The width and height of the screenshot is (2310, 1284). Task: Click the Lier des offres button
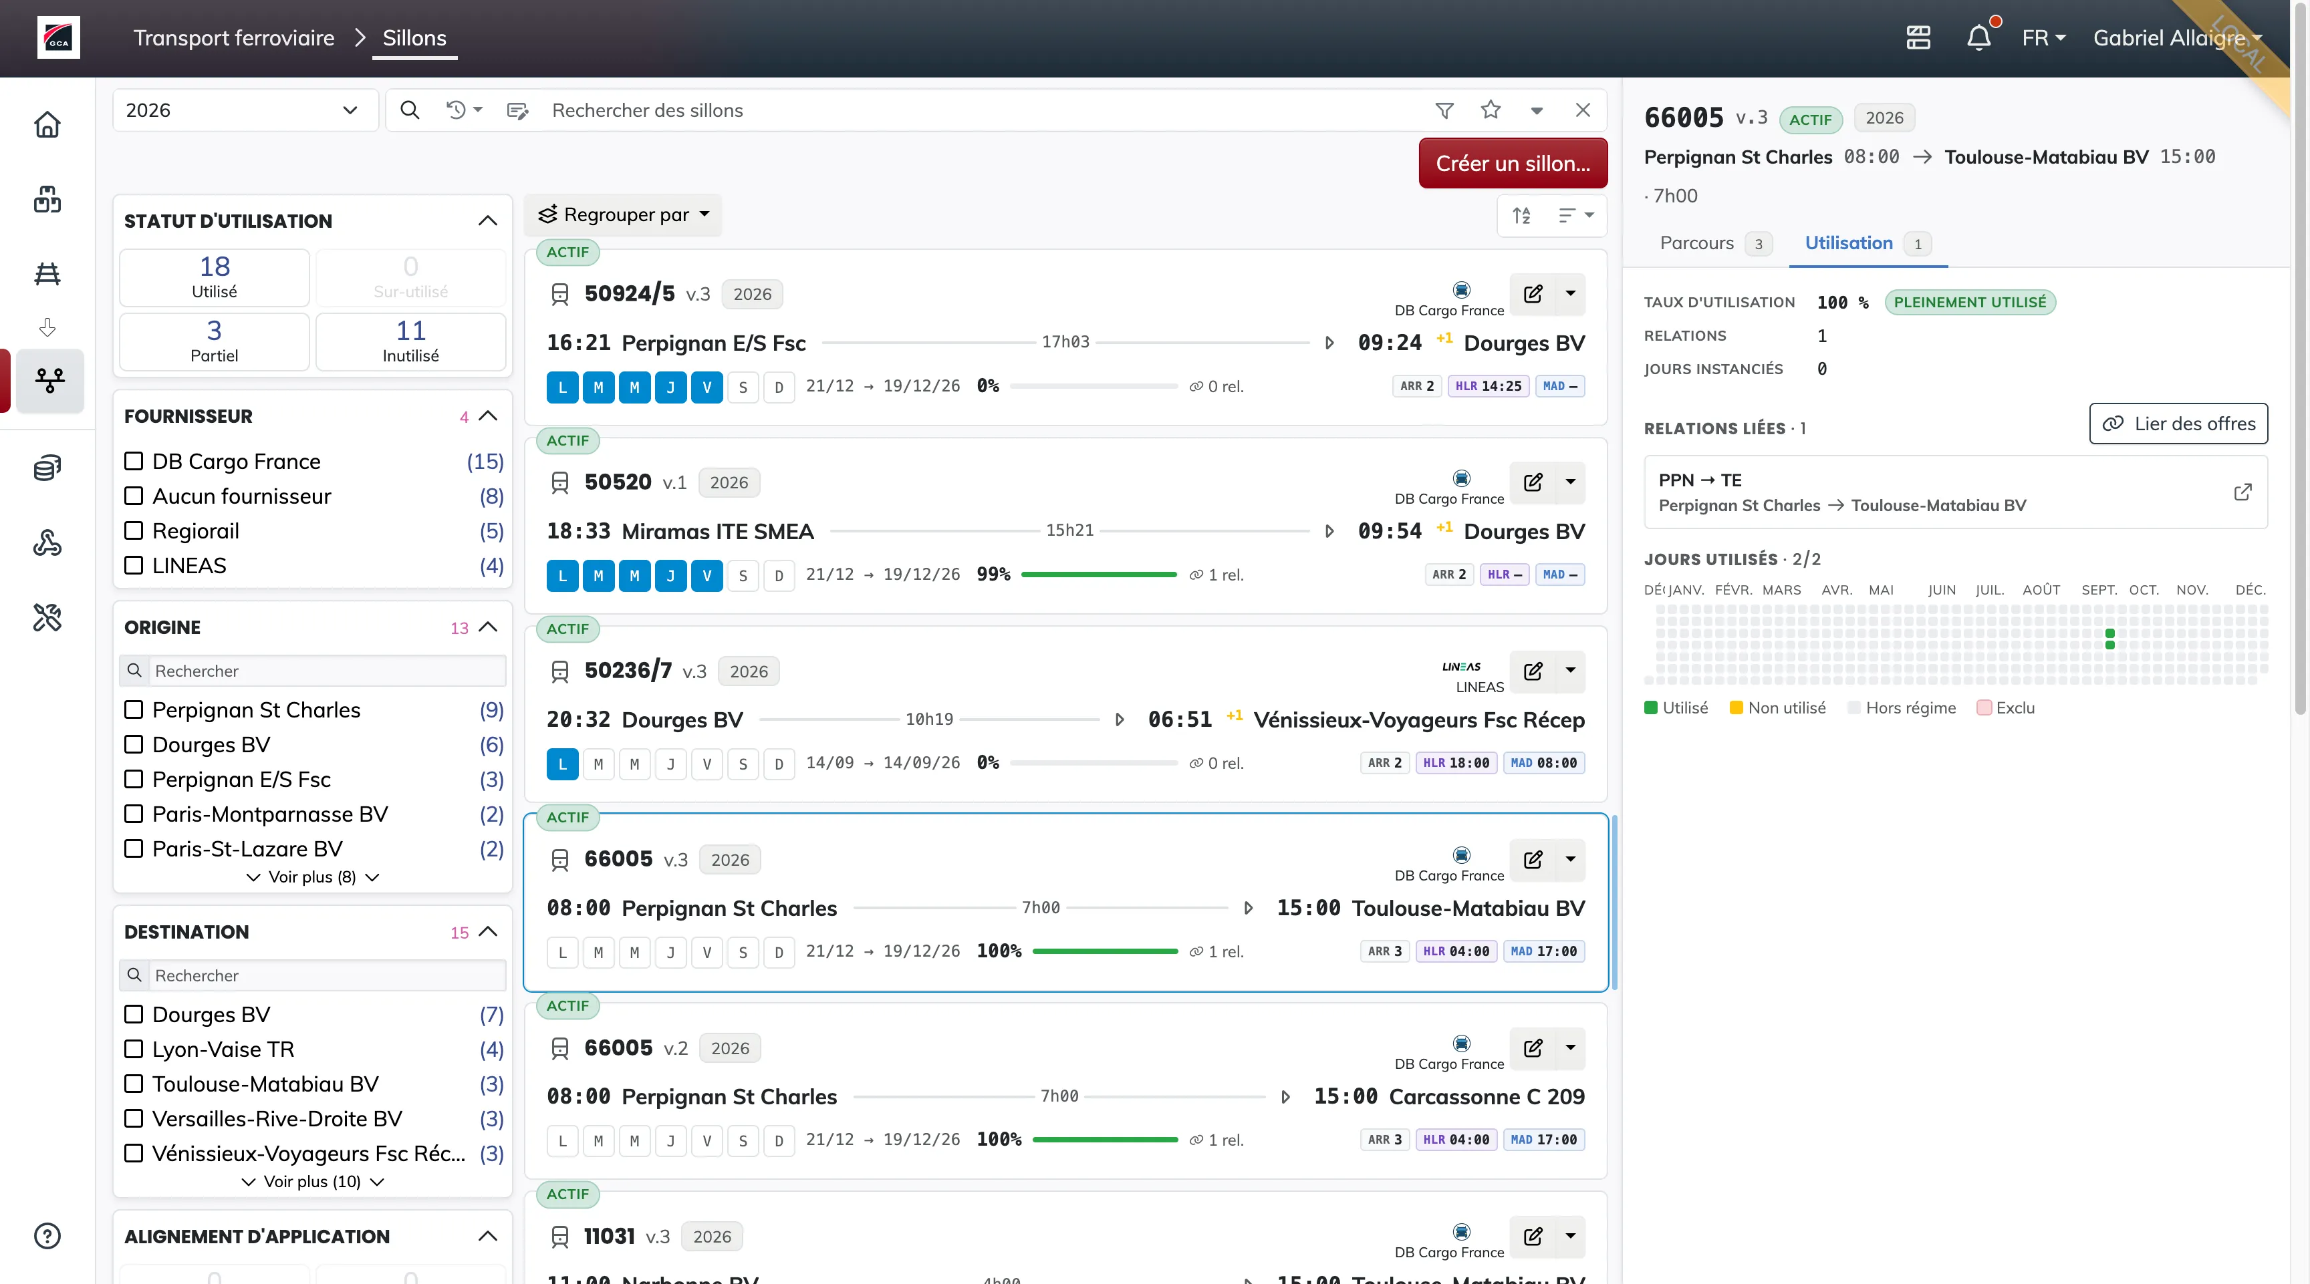2178,424
